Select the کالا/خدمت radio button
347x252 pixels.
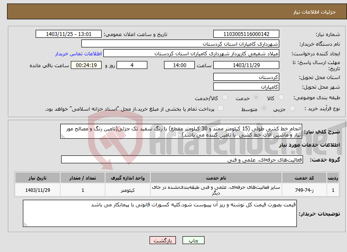pos(225,97)
